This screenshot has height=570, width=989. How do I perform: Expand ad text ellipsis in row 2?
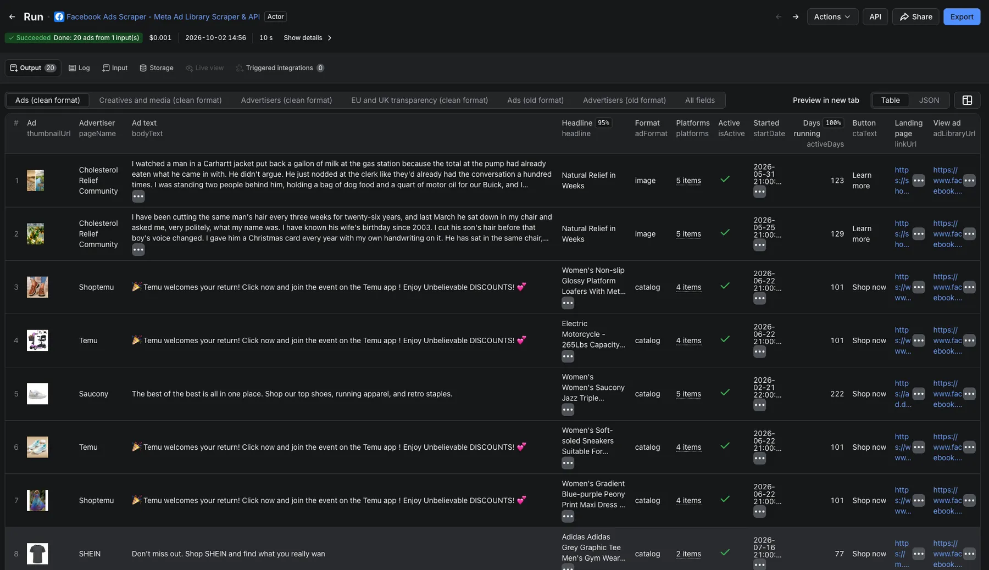[x=138, y=249]
